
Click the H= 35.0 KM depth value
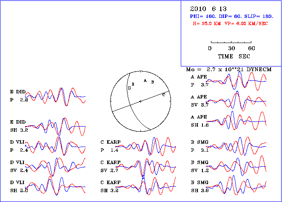[207, 23]
